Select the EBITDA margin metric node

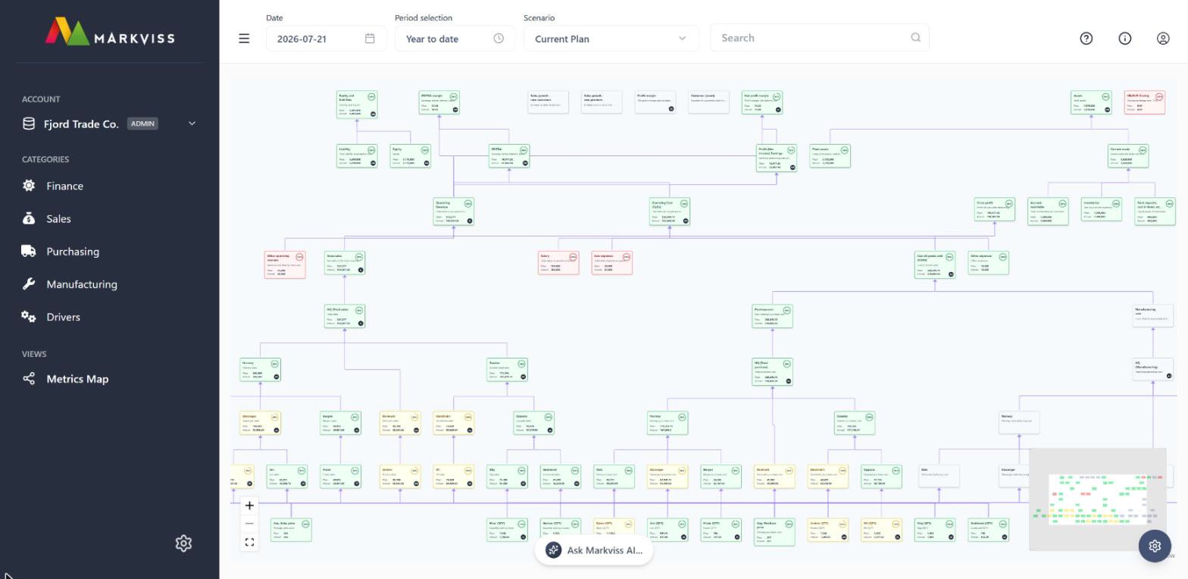439,103
